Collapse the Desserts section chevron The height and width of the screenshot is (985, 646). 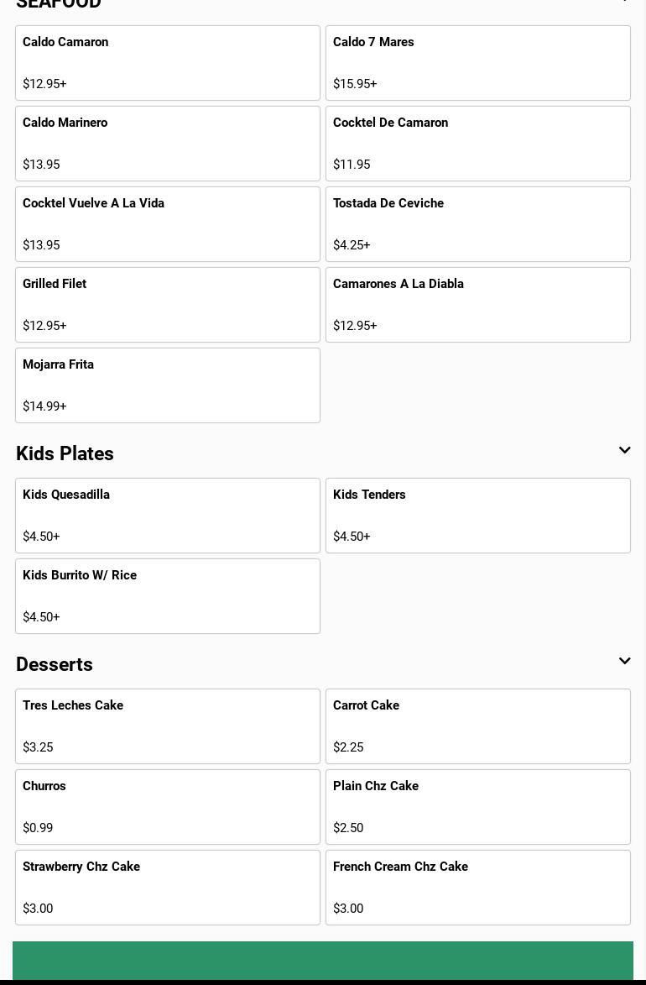(x=624, y=662)
